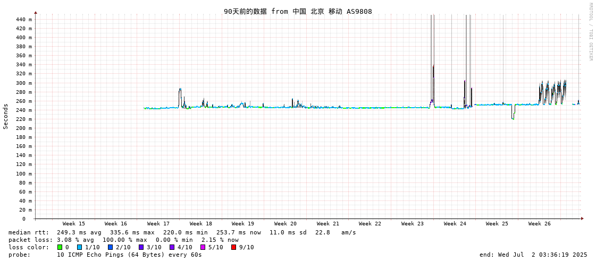
Task: Click the purple 4/10 loss color swatch
Action: (172, 247)
